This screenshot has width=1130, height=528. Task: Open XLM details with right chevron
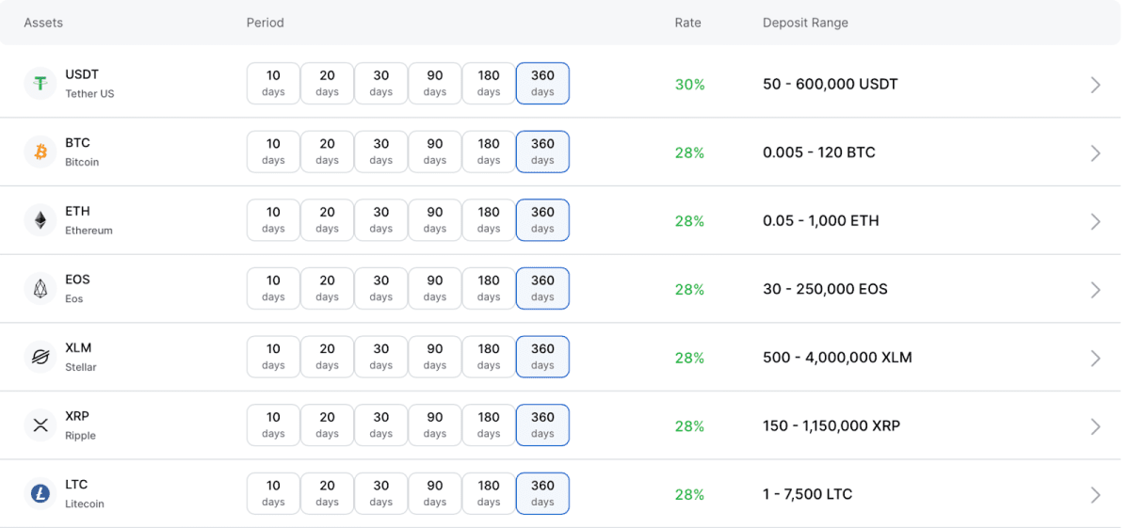coord(1095,358)
